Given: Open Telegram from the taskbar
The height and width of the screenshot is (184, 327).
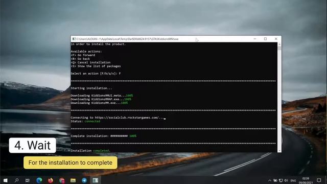Looking at the screenshot, I should click(84, 180).
